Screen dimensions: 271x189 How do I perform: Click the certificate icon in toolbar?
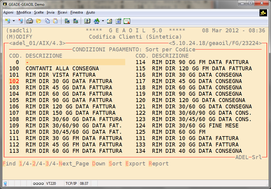(127, 21)
